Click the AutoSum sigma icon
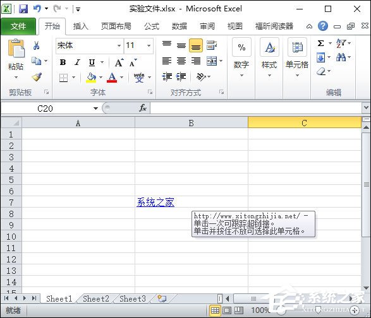The image size is (371, 318). [x=321, y=44]
